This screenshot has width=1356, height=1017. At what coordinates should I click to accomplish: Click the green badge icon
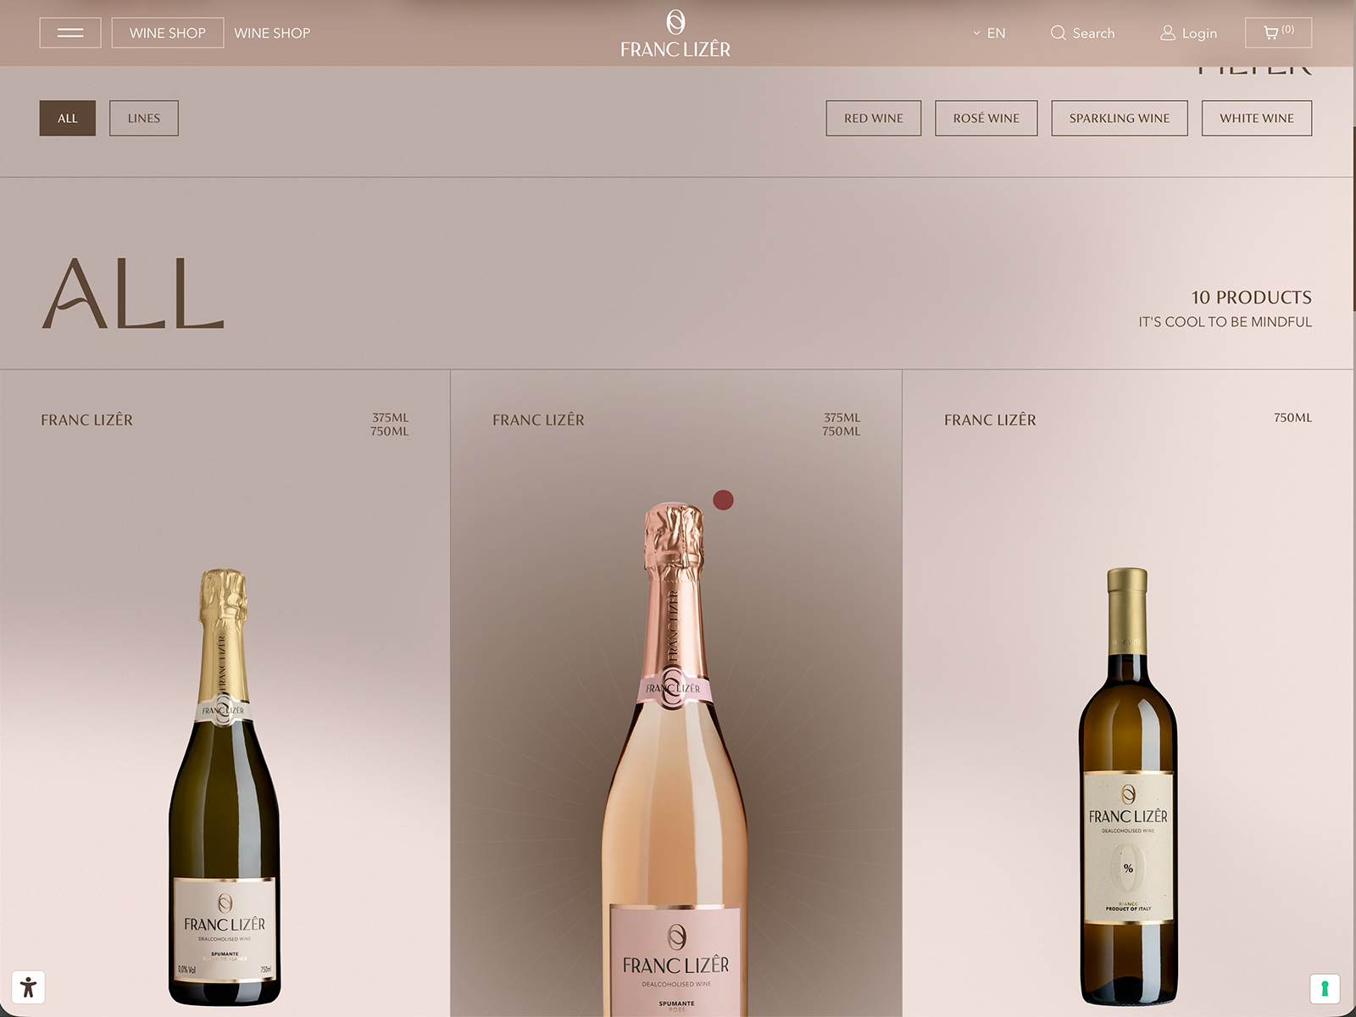click(x=1325, y=988)
